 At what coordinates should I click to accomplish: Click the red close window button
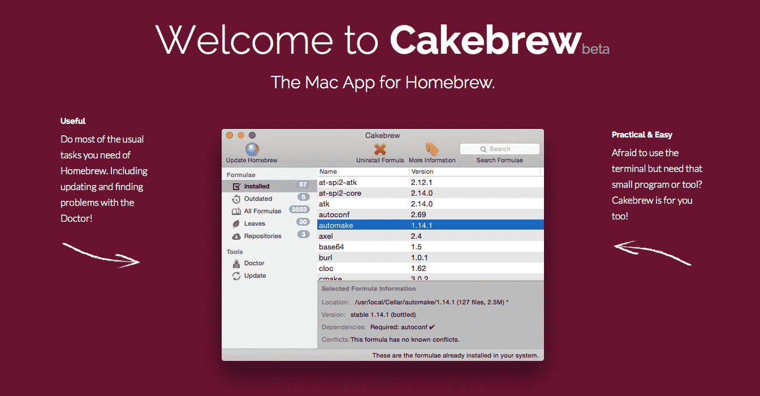click(230, 135)
